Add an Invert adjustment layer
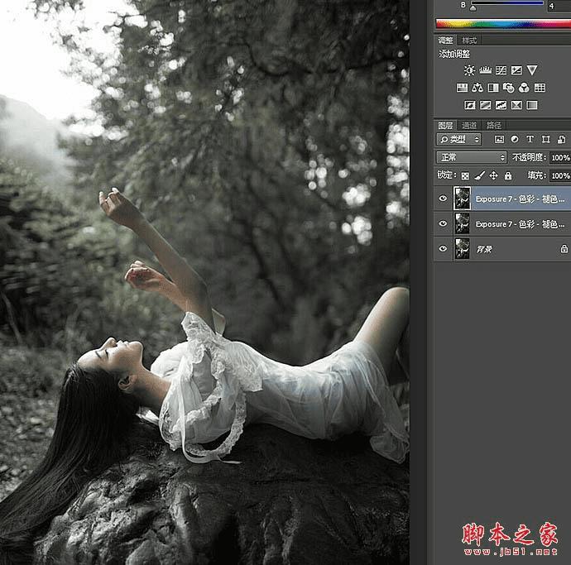Screen dimensions: 571x565 (x=470, y=105)
